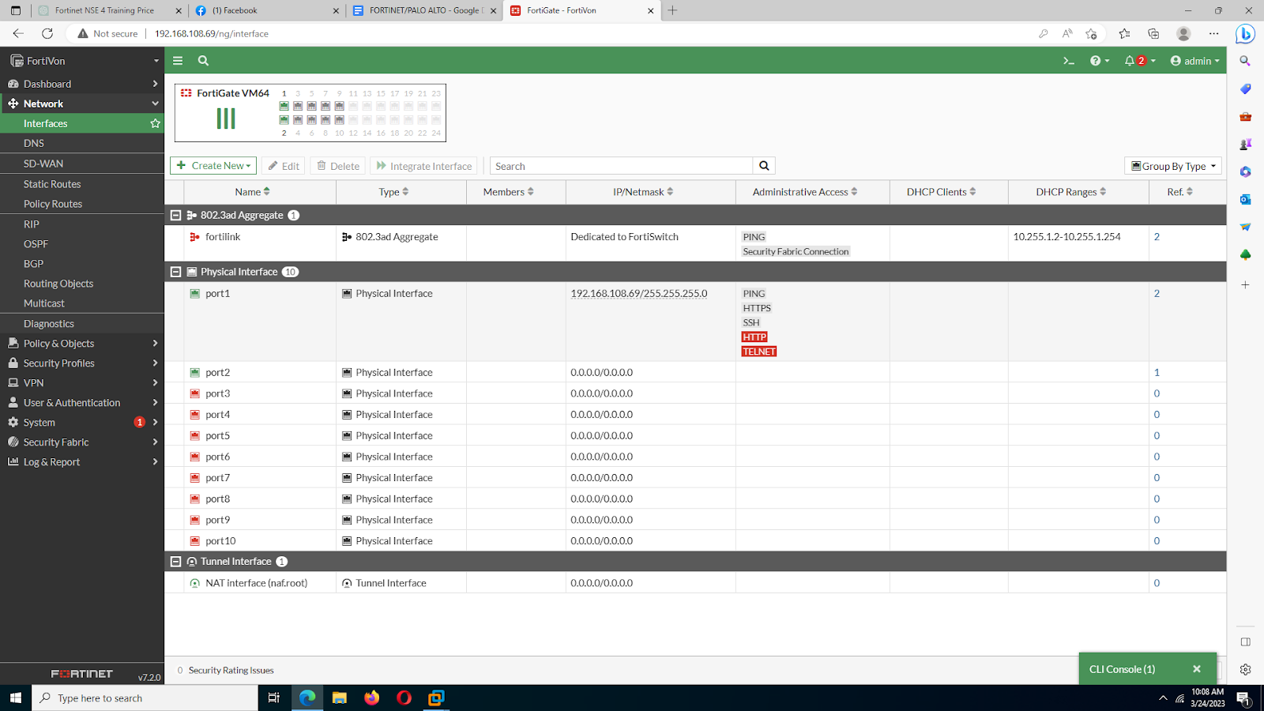Click the fortilink aggregate interface icon
The height and width of the screenshot is (711, 1264).
click(194, 237)
